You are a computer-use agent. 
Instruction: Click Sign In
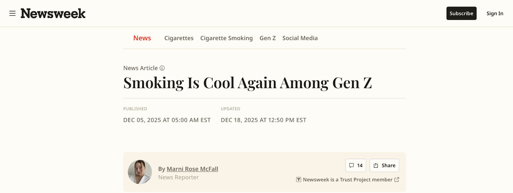pyautogui.click(x=495, y=13)
